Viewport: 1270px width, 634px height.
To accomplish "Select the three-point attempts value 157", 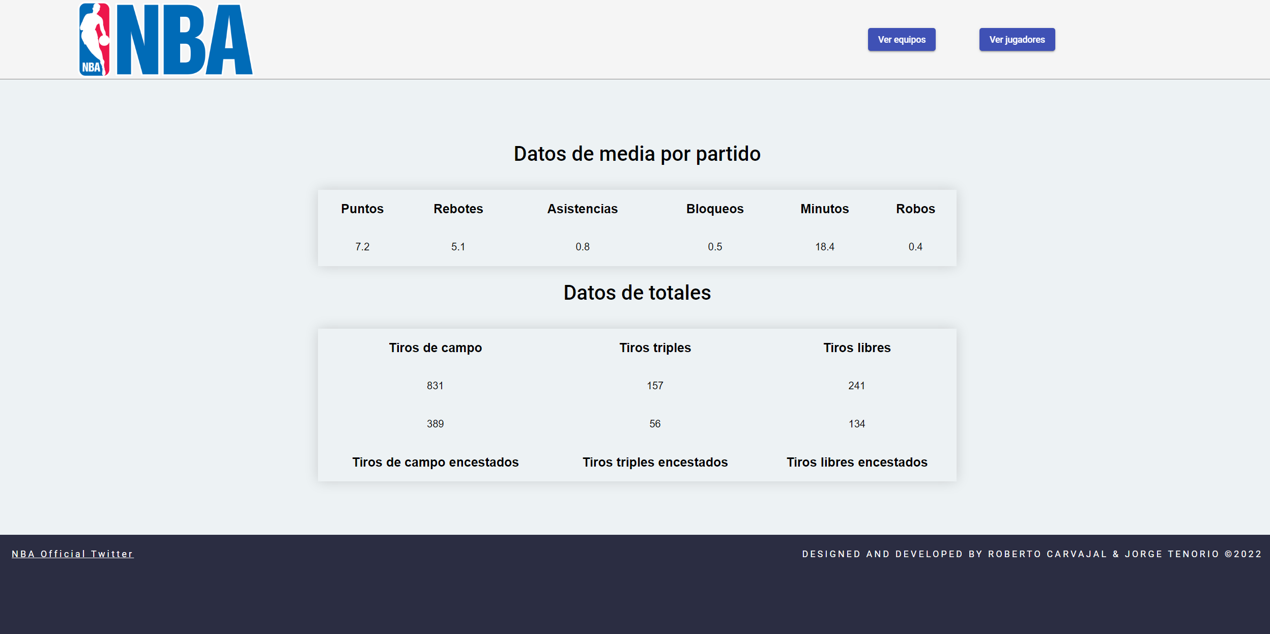I will click(x=655, y=386).
